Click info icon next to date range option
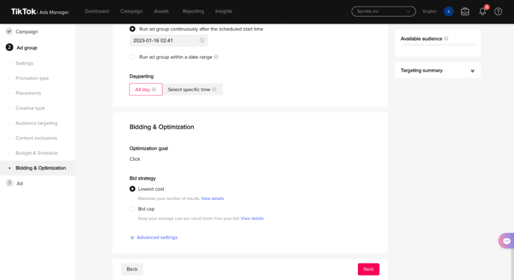The width and height of the screenshot is (514, 280). point(216,57)
